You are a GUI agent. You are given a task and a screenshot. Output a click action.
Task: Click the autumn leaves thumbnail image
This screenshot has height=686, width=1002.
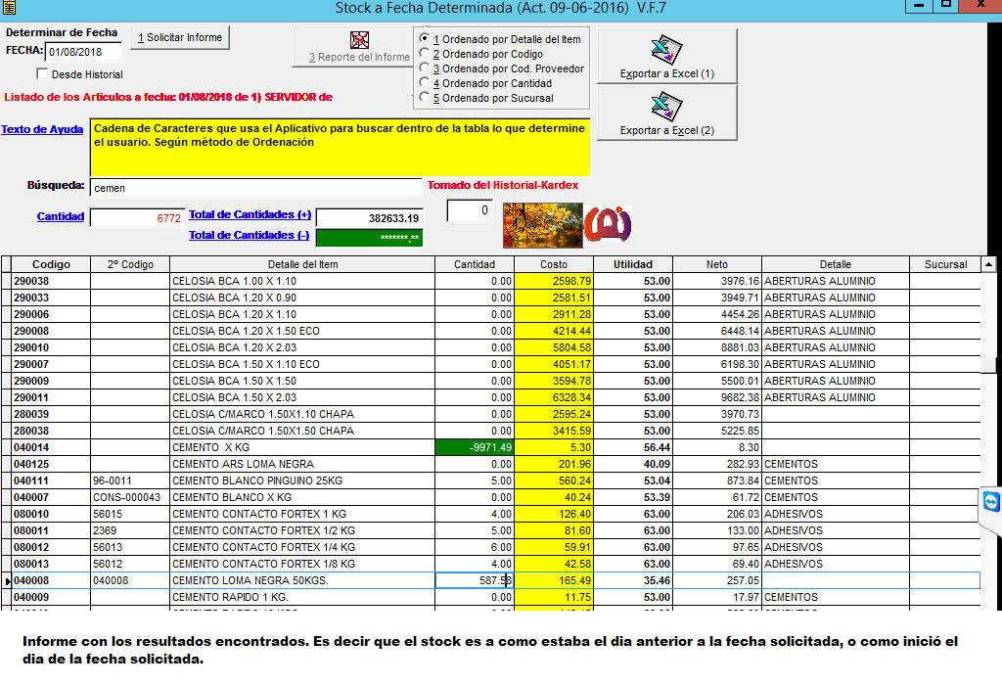pyautogui.click(x=542, y=225)
